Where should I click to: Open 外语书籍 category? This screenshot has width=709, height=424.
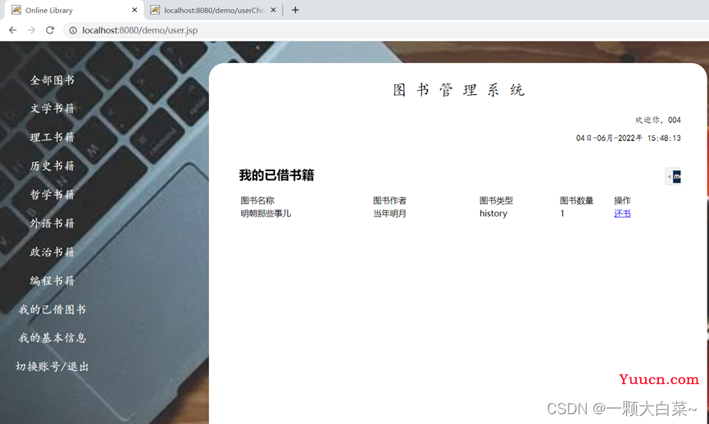click(x=52, y=223)
